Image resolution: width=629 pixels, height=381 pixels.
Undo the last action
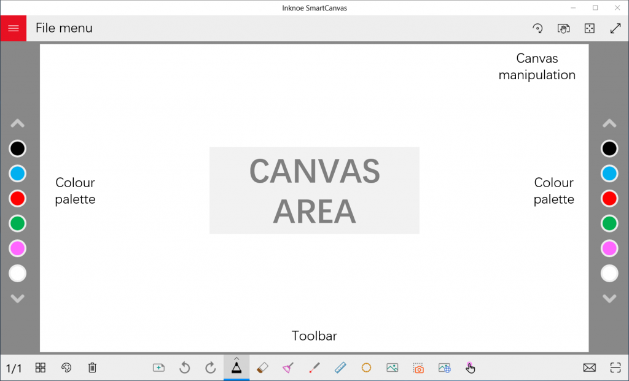[184, 368]
